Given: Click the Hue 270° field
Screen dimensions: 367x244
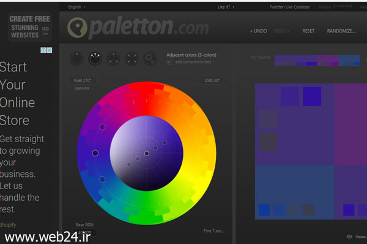Looking at the screenshot, I should 83,81.
